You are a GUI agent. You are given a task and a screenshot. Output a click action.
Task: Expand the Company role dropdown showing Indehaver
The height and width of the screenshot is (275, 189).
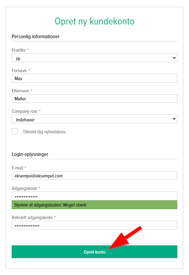click(x=94, y=119)
